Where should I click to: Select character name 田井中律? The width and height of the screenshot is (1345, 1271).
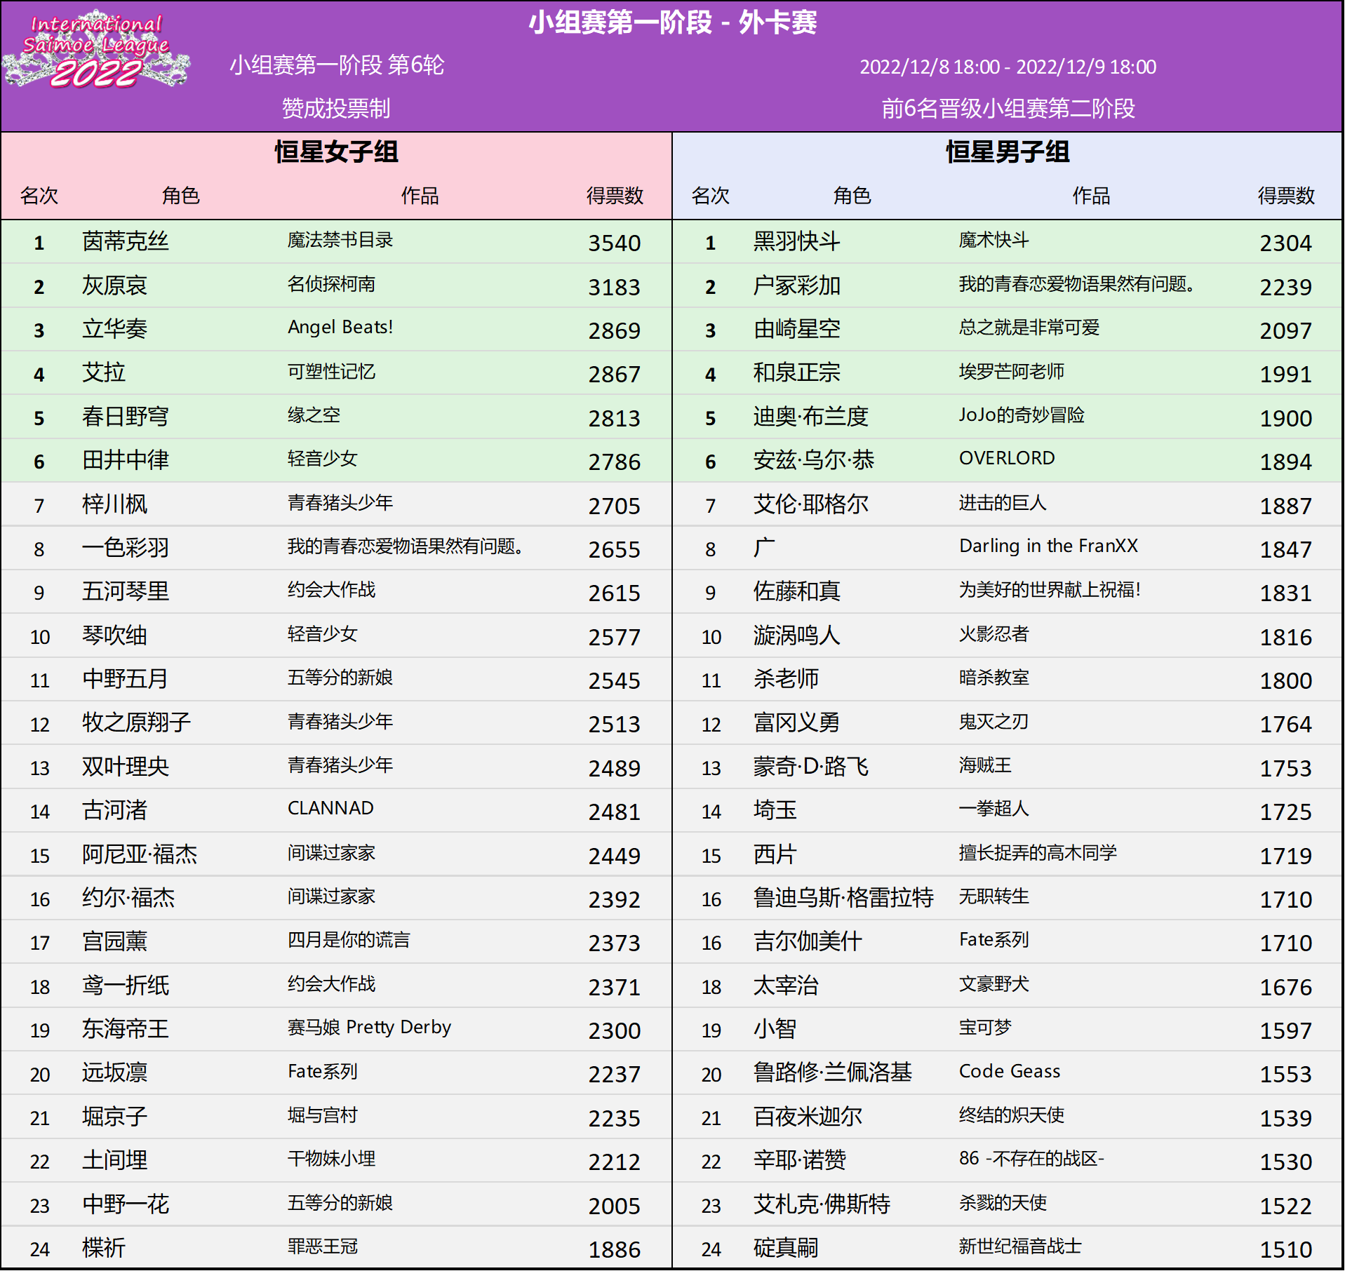point(126,461)
